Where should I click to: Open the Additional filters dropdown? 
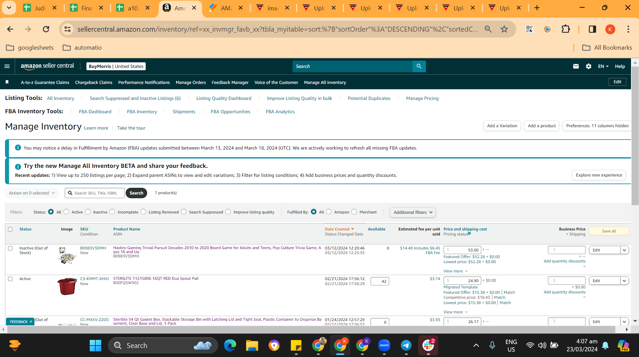tap(413, 212)
